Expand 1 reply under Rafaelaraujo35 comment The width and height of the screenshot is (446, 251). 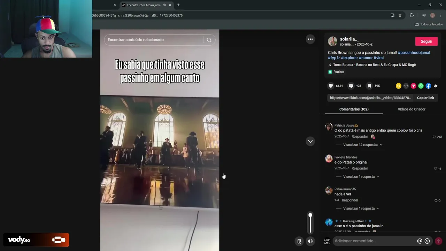click(361, 208)
